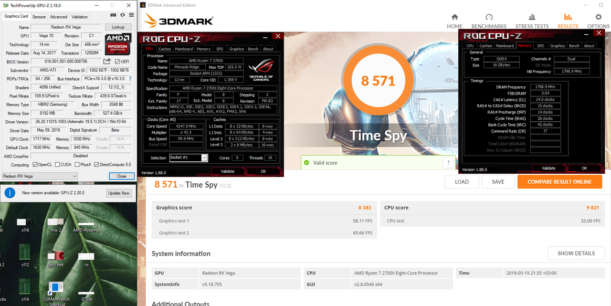
Task: Click the Bus Interface question mark icon
Action: 130,78
